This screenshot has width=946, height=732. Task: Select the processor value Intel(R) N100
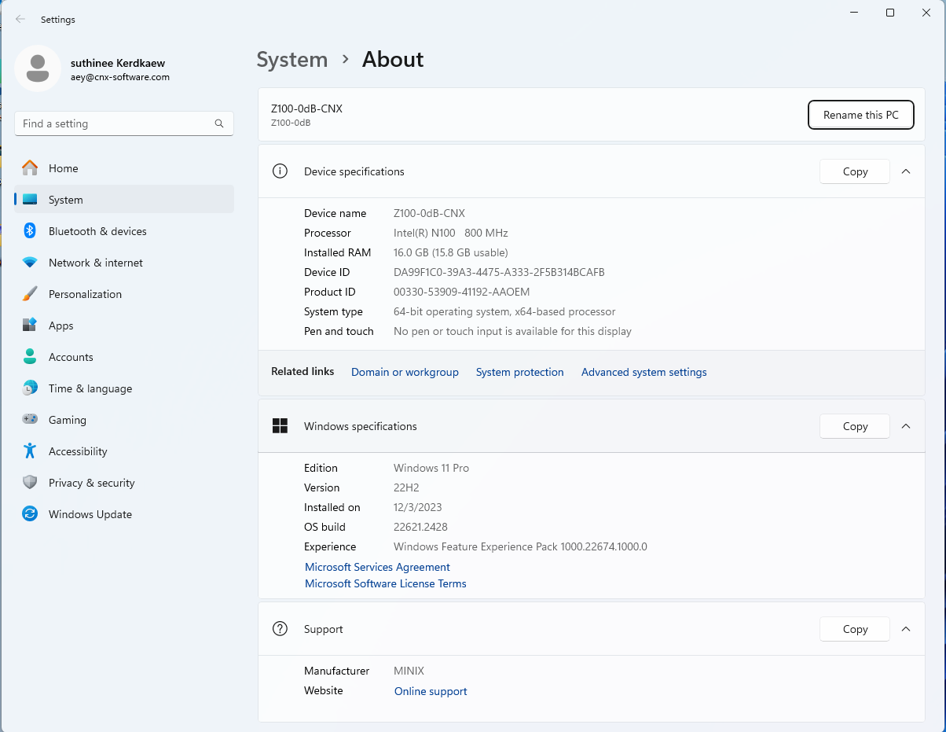tap(451, 233)
